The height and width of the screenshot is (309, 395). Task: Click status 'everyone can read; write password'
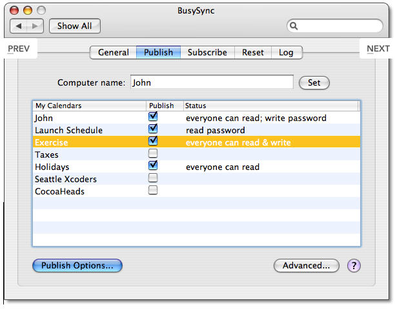tap(256, 118)
